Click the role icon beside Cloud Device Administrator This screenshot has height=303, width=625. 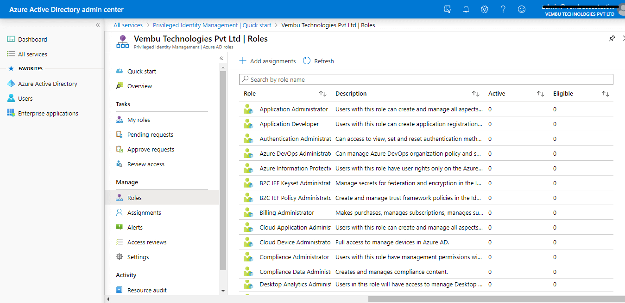[249, 242]
